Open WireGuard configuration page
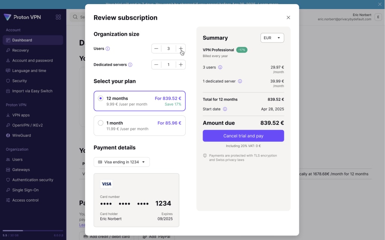The height and width of the screenshot is (240, 385). coord(33,135)
